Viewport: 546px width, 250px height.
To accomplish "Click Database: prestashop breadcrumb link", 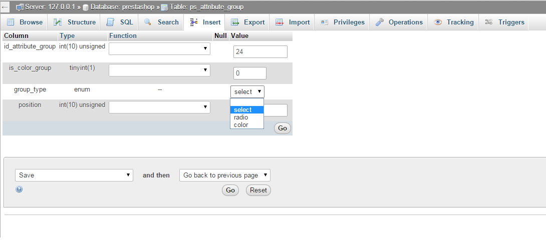I will click(x=123, y=7).
